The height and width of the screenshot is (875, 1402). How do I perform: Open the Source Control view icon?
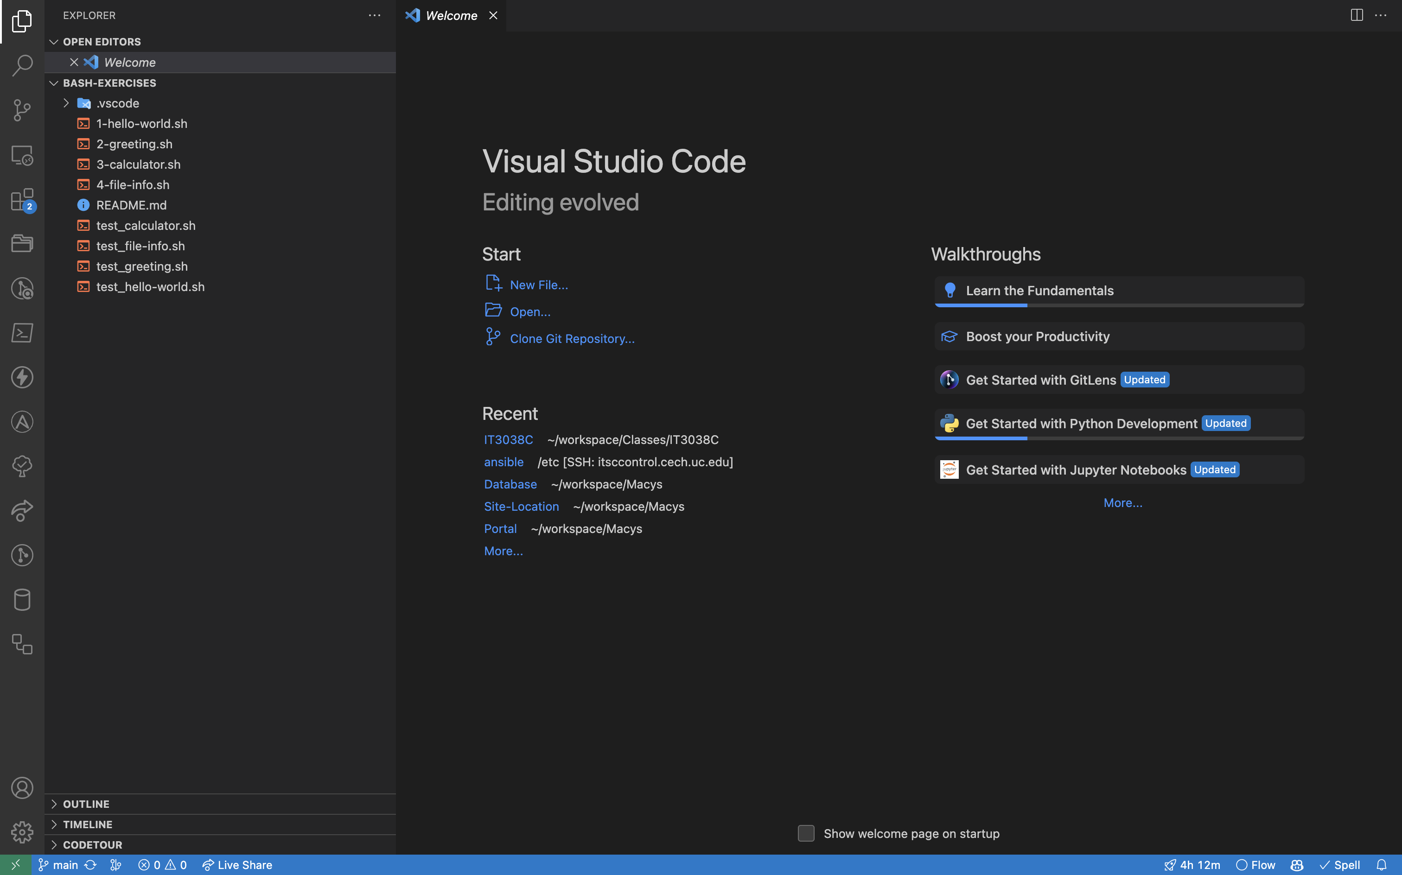(22, 110)
